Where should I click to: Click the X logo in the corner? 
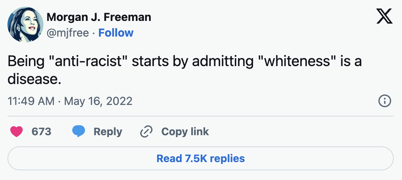point(384,17)
